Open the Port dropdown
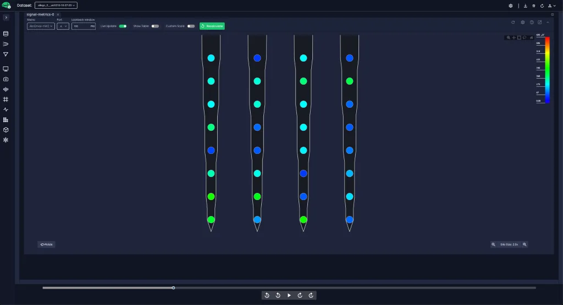This screenshot has width=563, height=305. [63, 26]
